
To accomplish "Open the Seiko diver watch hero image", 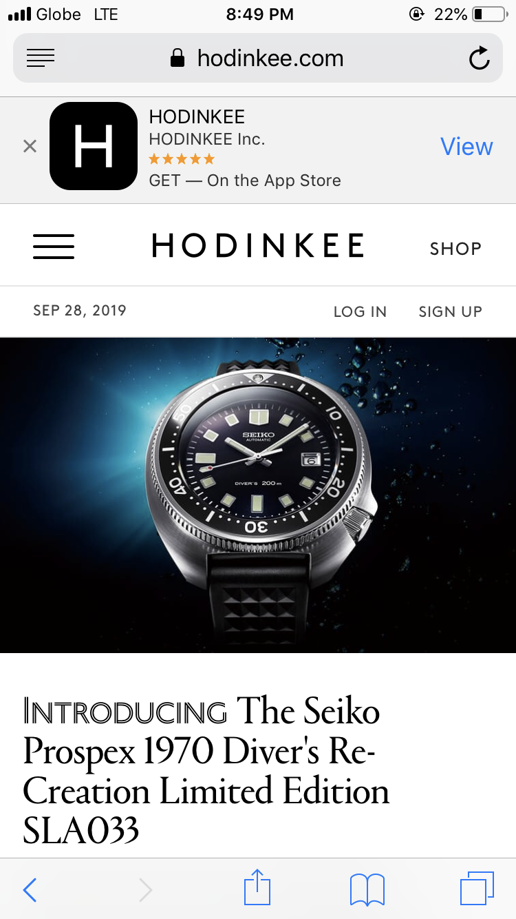I will click(x=258, y=495).
